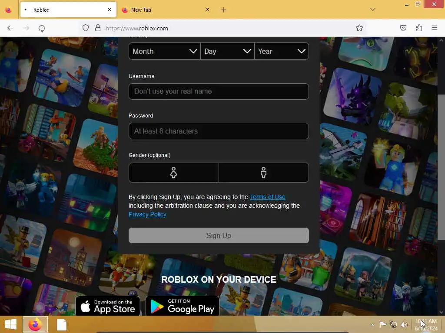
Task: Click the surfing game thumbnail
Action: tap(62, 78)
